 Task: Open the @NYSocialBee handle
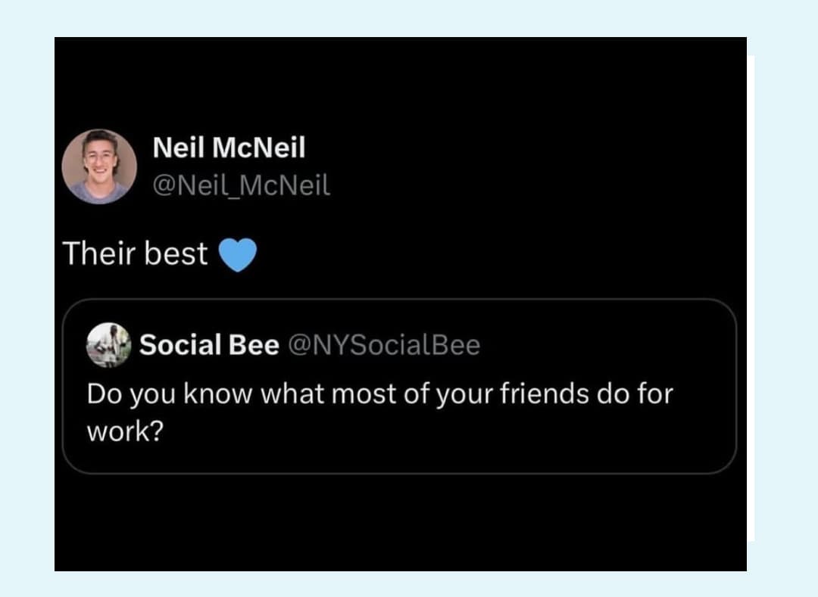click(x=386, y=345)
